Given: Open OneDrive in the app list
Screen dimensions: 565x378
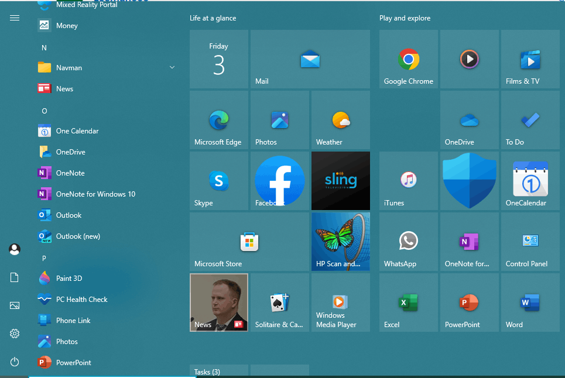Looking at the screenshot, I should 107,152.
